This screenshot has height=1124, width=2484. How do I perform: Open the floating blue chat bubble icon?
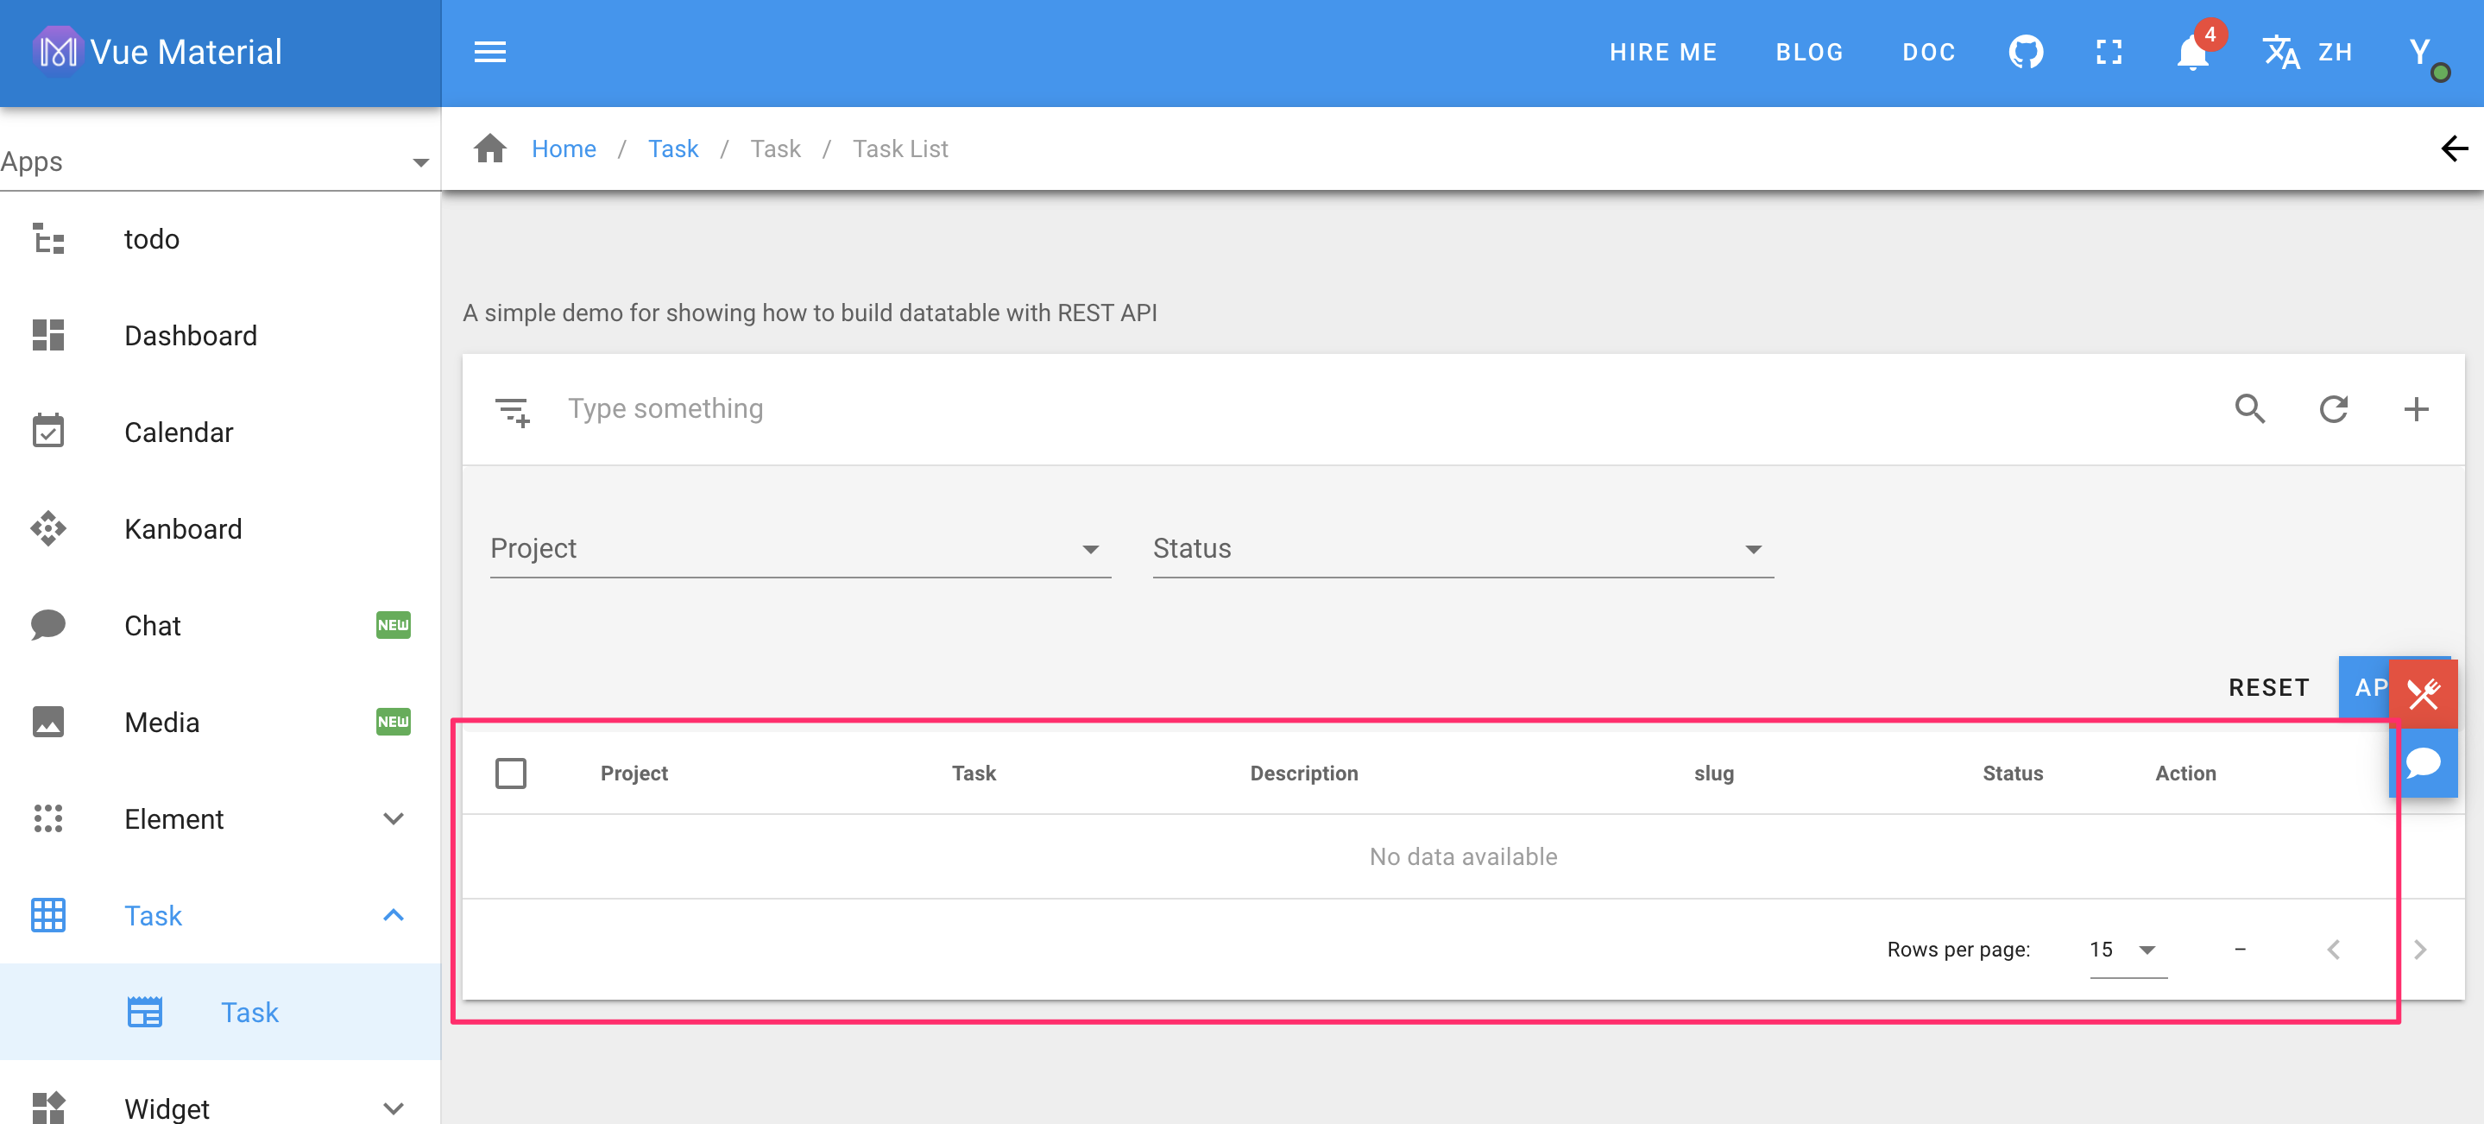point(2425,763)
